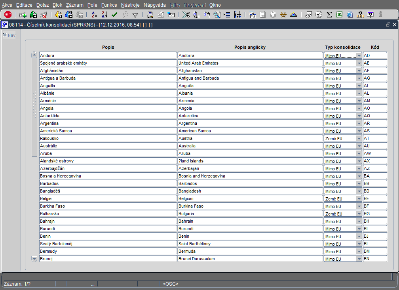
Task: Click the funnel filter icon
Action: [x=135, y=15]
